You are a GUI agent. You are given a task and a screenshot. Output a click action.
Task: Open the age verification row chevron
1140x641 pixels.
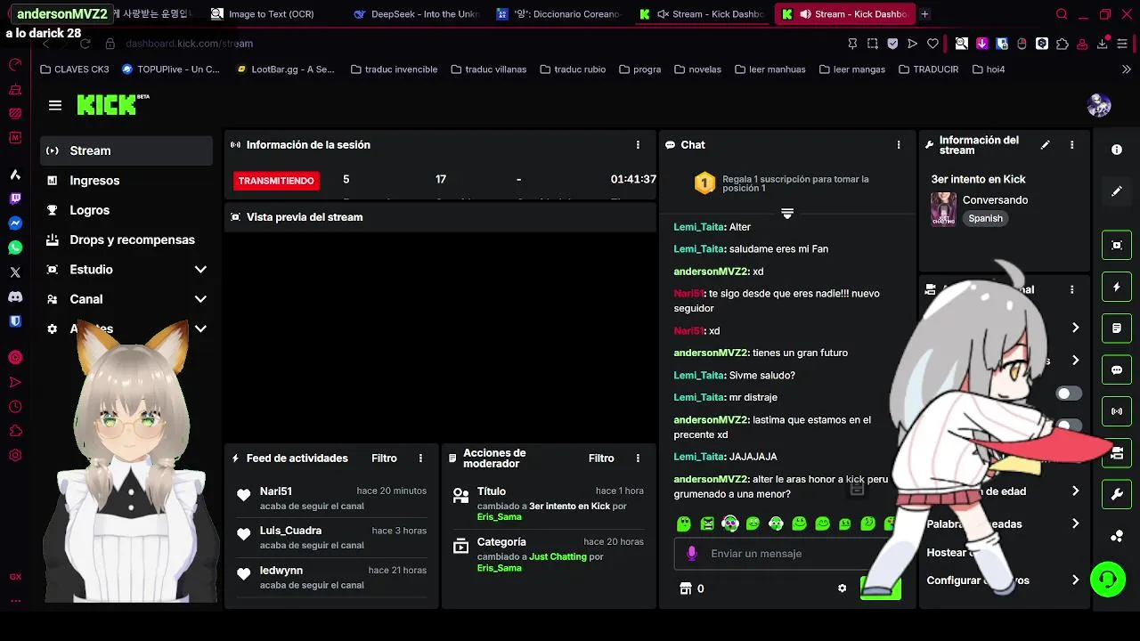coord(1075,491)
